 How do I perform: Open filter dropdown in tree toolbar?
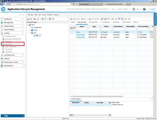click(47, 19)
